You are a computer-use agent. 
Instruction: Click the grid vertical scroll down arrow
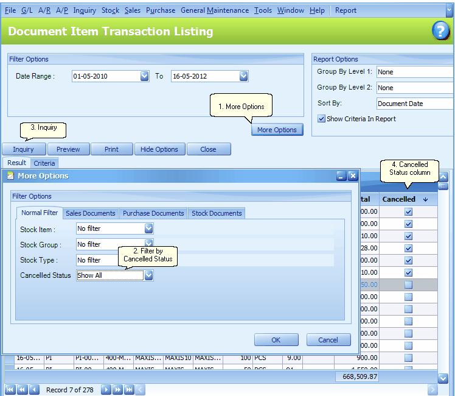[x=443, y=378]
